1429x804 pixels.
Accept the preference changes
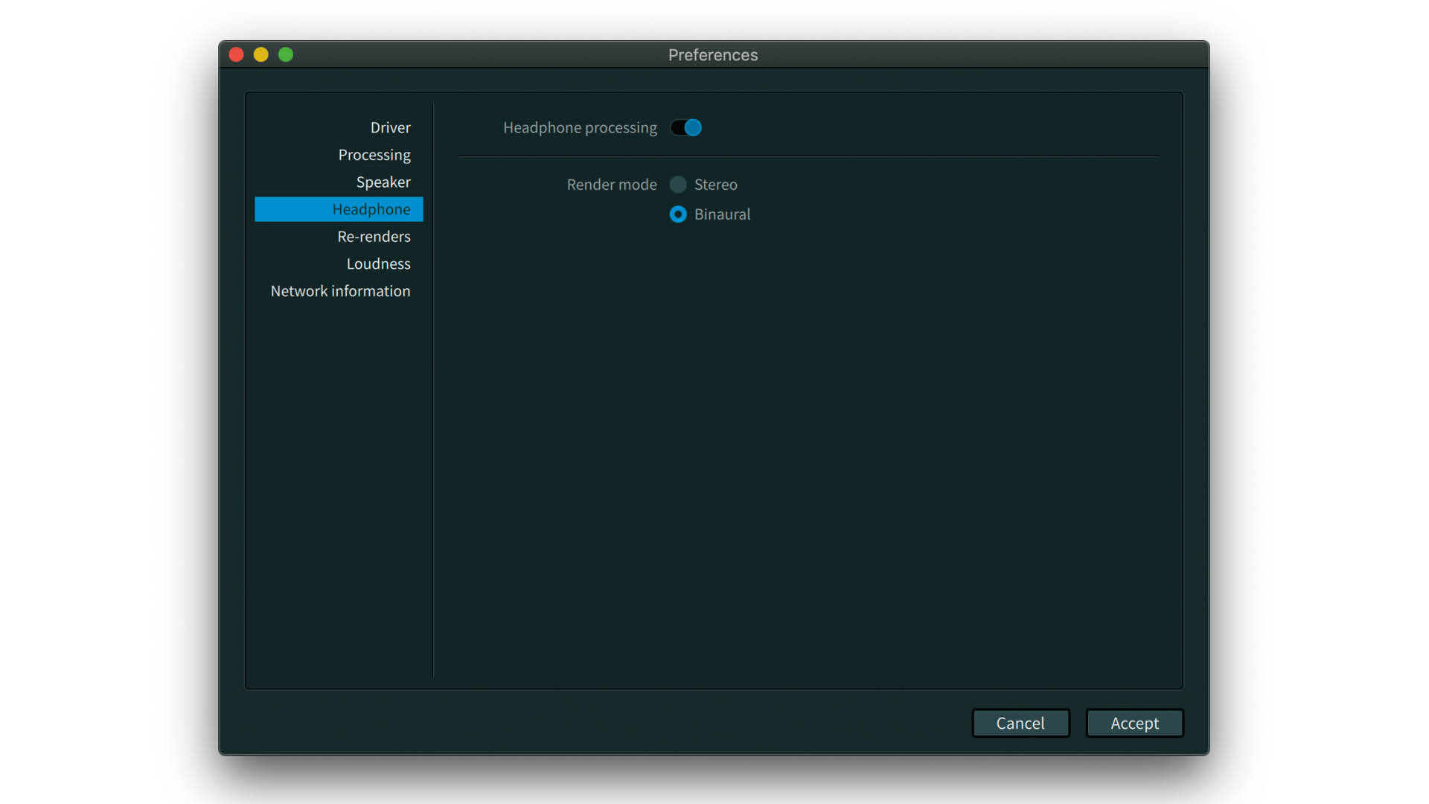1134,723
